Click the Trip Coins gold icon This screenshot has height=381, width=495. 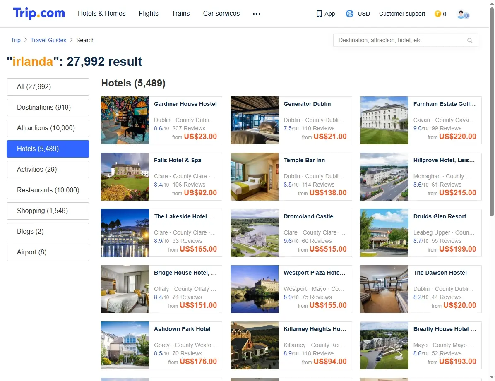(437, 14)
